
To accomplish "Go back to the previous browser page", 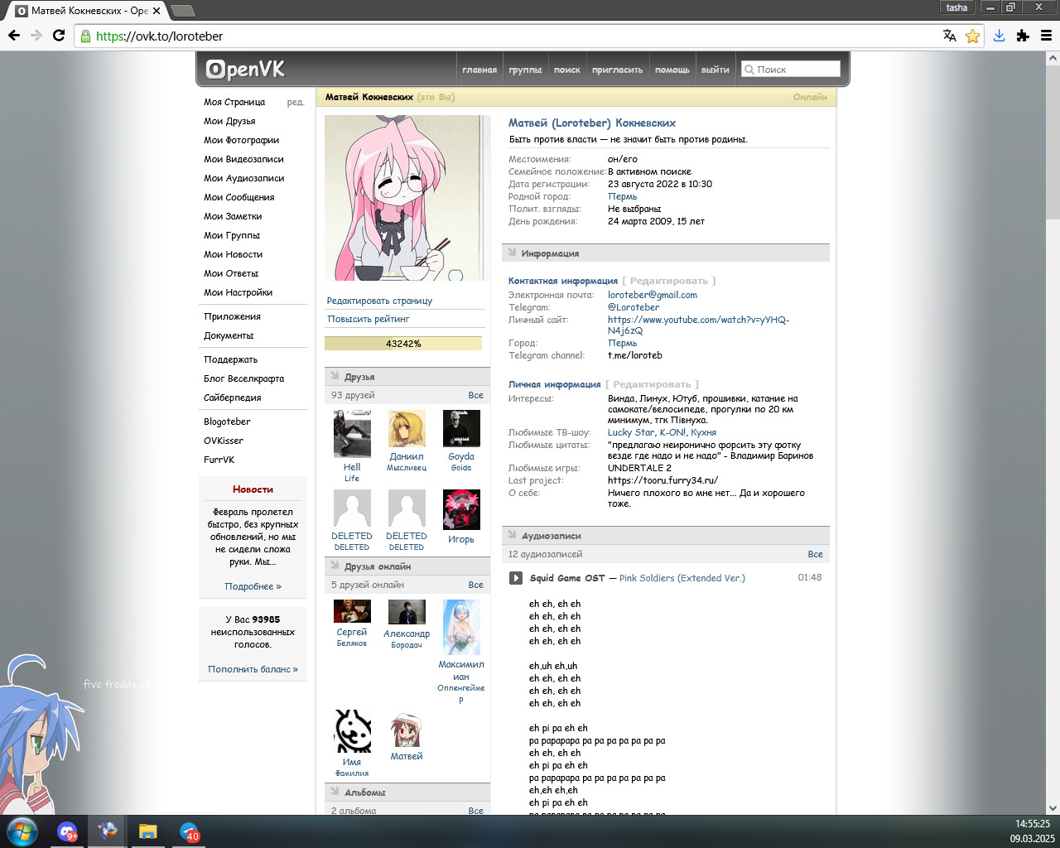I will (14, 36).
